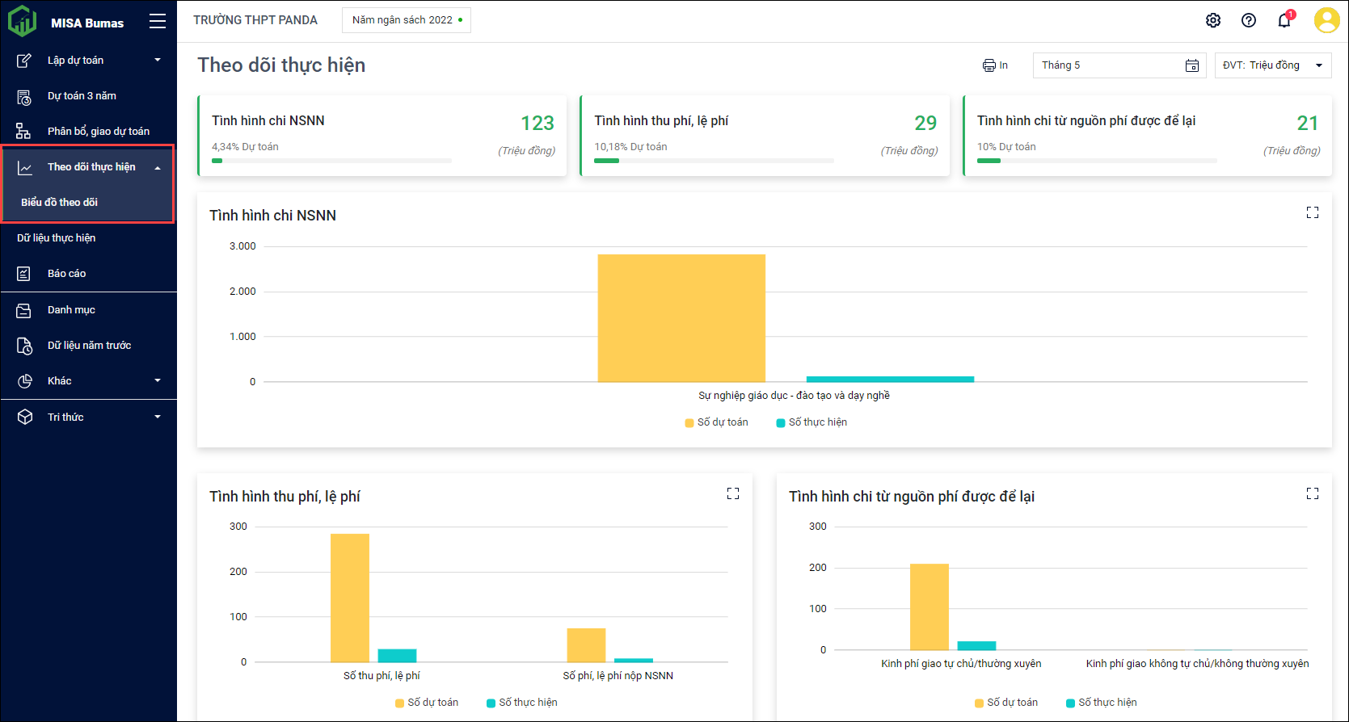Expand the Tình hình chi NSNN chart fullscreen

[x=1312, y=212]
